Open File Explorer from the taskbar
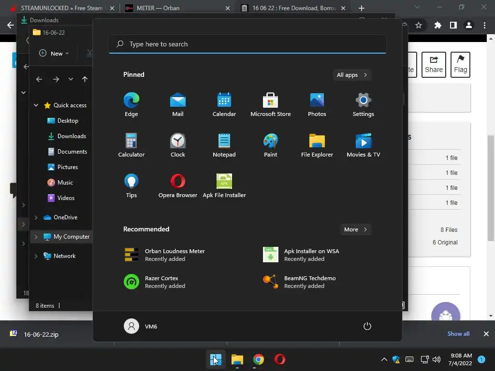 [237, 359]
